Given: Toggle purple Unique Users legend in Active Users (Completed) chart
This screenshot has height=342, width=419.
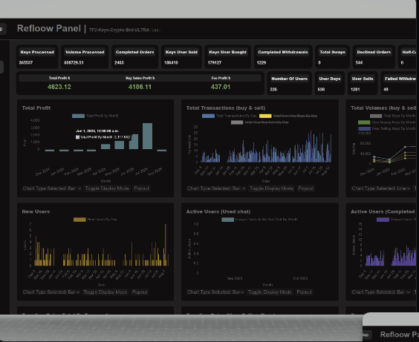Looking at the screenshot, I should click(396, 220).
